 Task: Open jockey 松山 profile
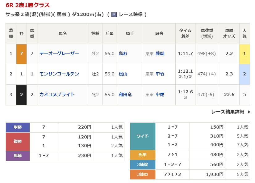click(x=123, y=74)
